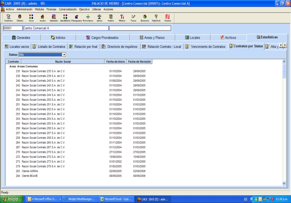The height and width of the screenshot is (203, 291).
Task: Click the Fecha de Inicio column header
Action: point(115,62)
